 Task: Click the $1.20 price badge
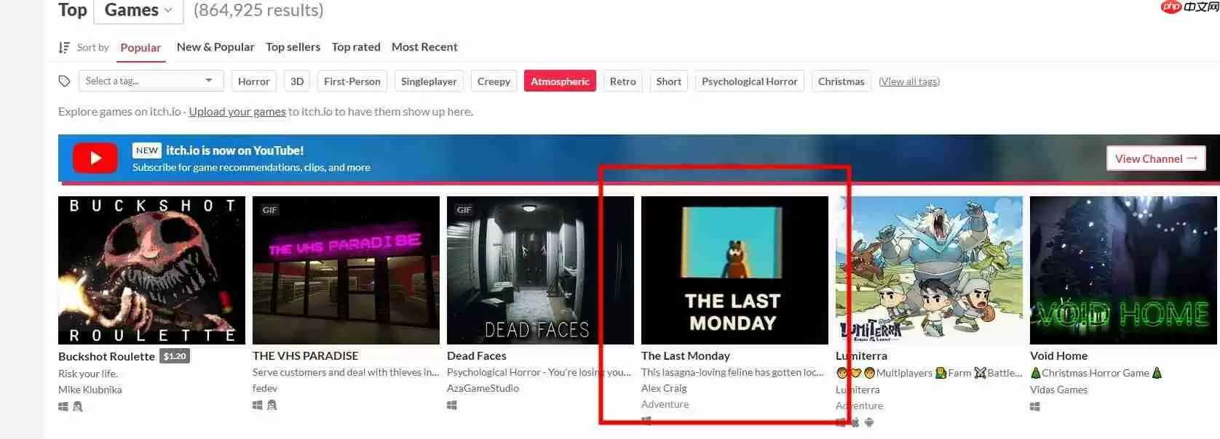coord(175,356)
